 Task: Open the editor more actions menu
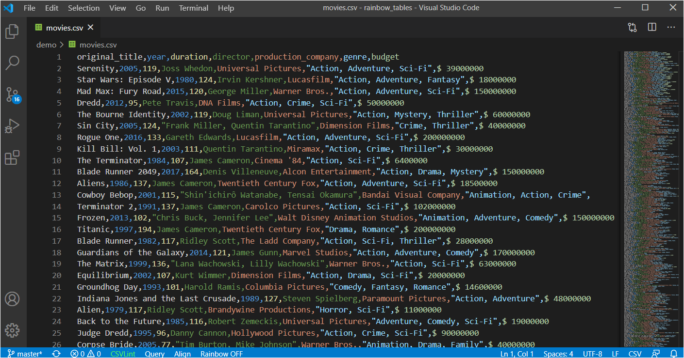pyautogui.click(x=671, y=28)
